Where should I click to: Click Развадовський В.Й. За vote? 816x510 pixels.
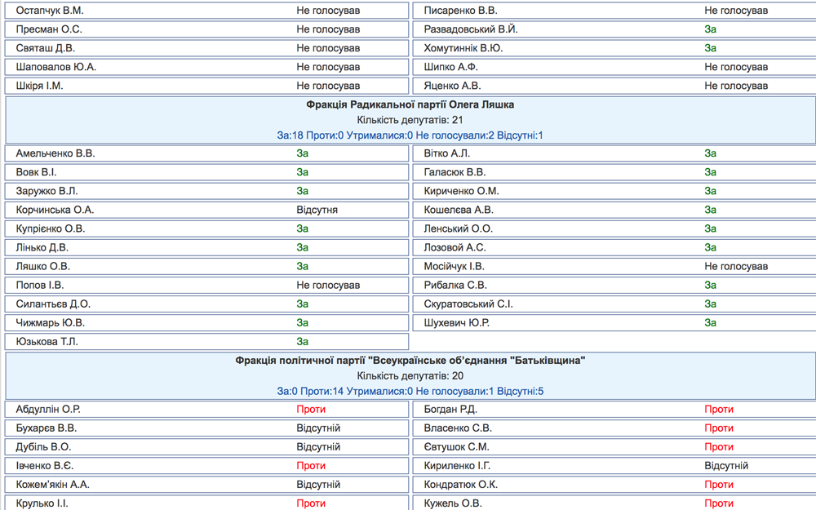(x=711, y=29)
